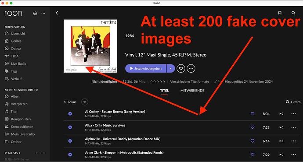303x162 pixels.
Task: Click the album cover thumbnail
Action: pos(90,46)
